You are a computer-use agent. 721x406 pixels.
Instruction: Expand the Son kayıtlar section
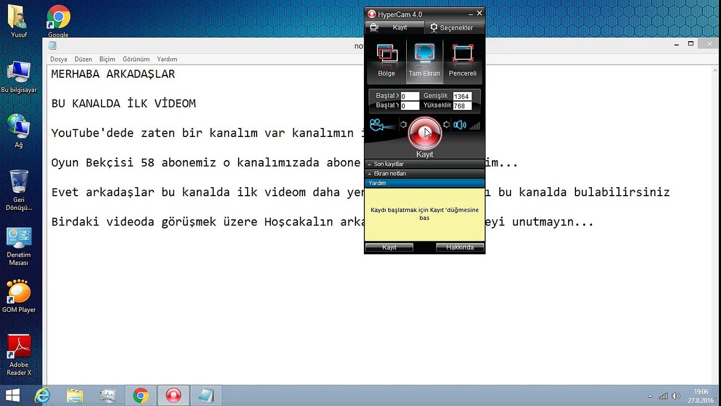click(425, 164)
